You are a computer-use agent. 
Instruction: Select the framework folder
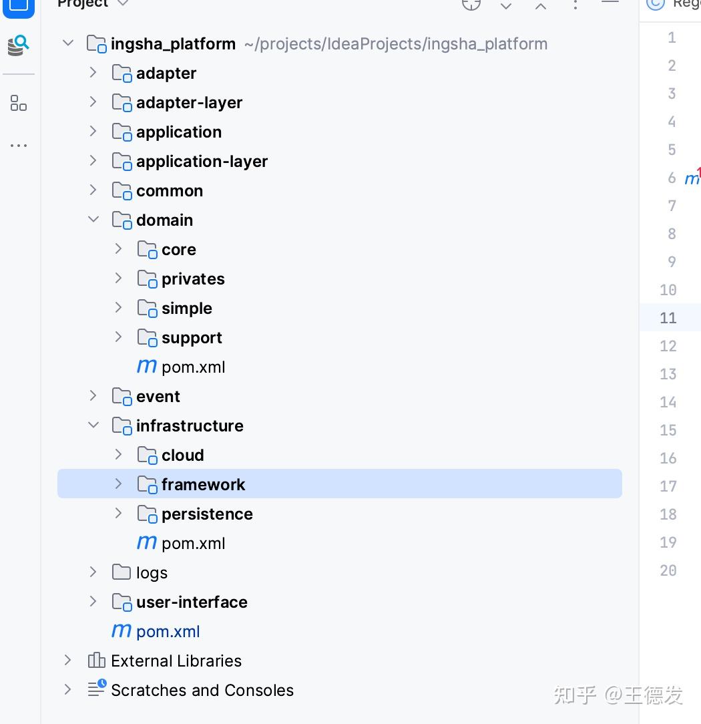203,484
